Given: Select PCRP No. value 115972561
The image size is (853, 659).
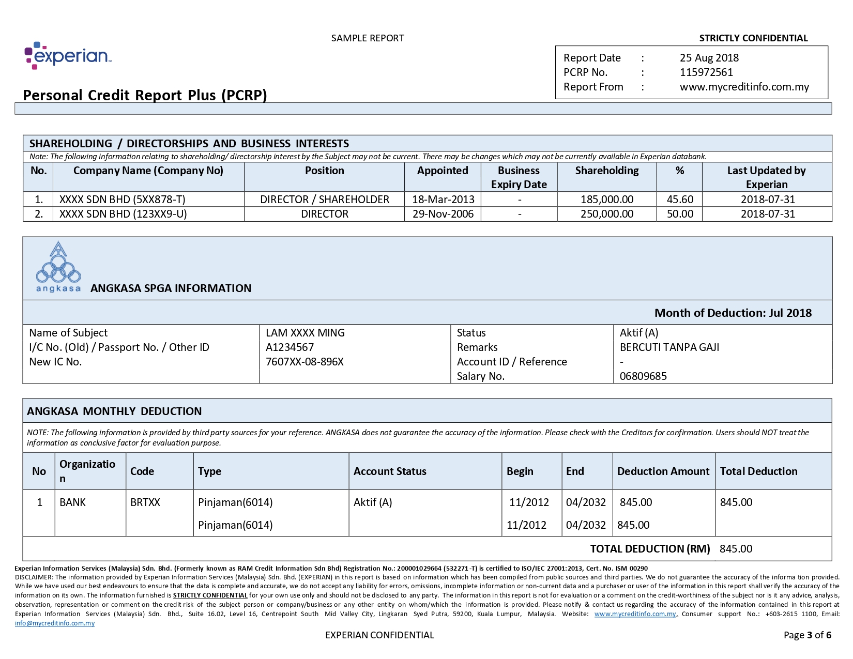Looking at the screenshot, I should click(706, 72).
